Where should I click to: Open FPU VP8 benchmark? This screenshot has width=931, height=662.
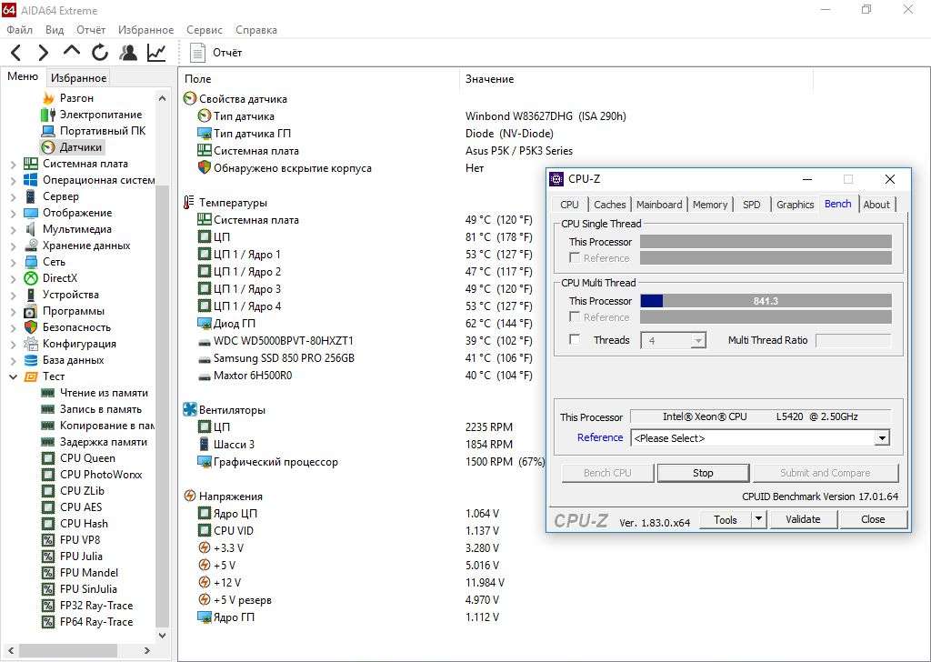point(71,539)
